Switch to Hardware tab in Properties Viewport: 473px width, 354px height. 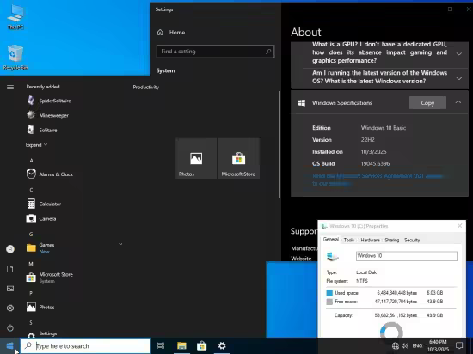pyautogui.click(x=370, y=240)
